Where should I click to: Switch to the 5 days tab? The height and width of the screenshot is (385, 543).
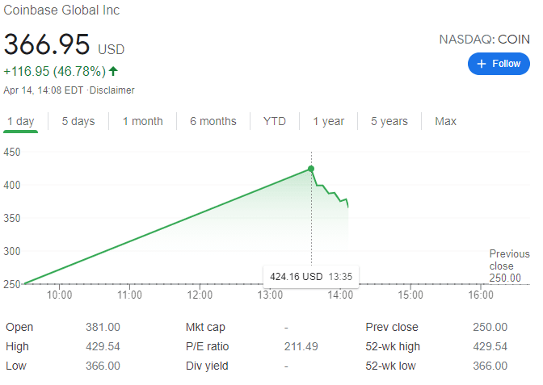coord(78,121)
